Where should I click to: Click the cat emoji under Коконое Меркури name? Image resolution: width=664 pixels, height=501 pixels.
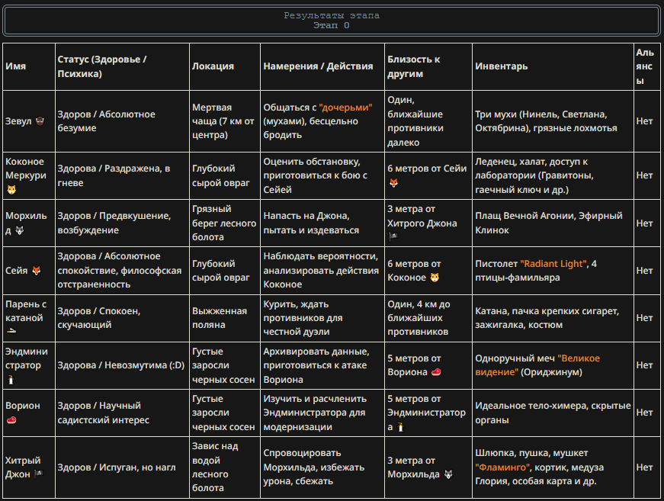11,190
